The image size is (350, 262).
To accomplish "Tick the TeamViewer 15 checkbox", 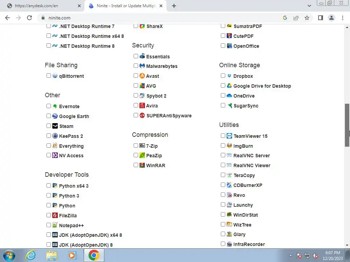I will (x=223, y=136).
